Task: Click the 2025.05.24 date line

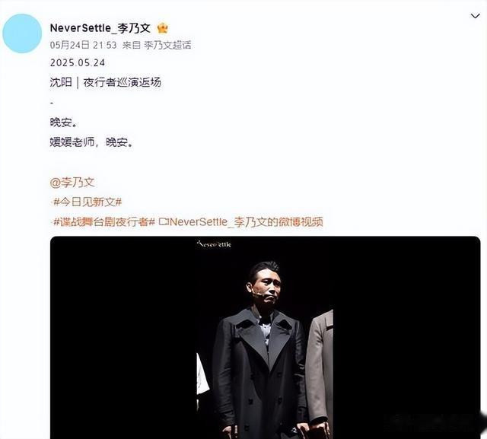Action: [x=78, y=63]
